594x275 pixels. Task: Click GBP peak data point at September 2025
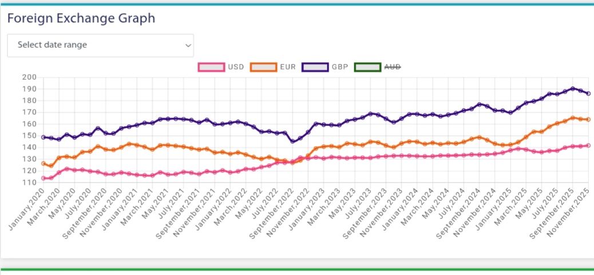pyautogui.click(x=573, y=88)
